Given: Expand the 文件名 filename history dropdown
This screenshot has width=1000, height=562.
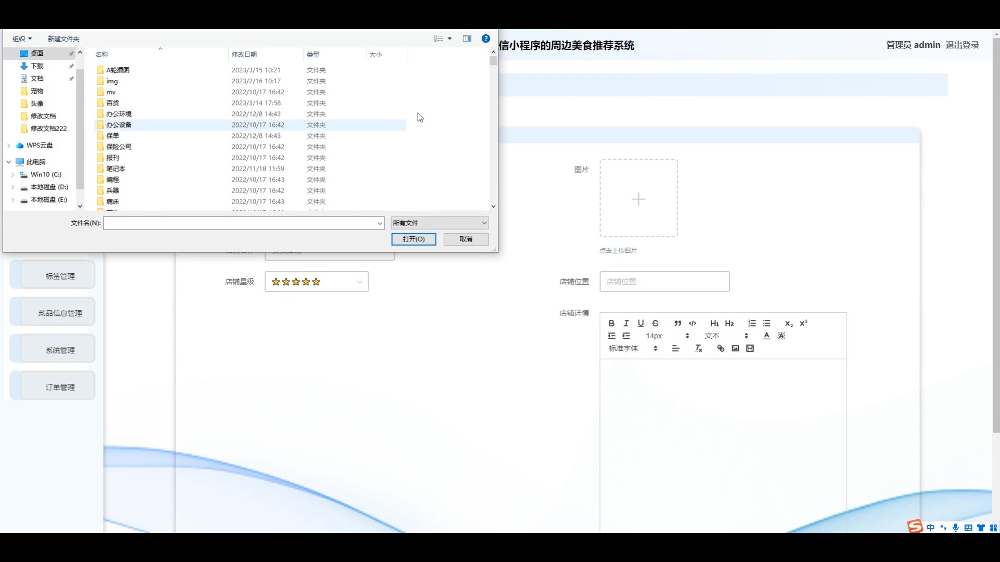Looking at the screenshot, I should [380, 223].
